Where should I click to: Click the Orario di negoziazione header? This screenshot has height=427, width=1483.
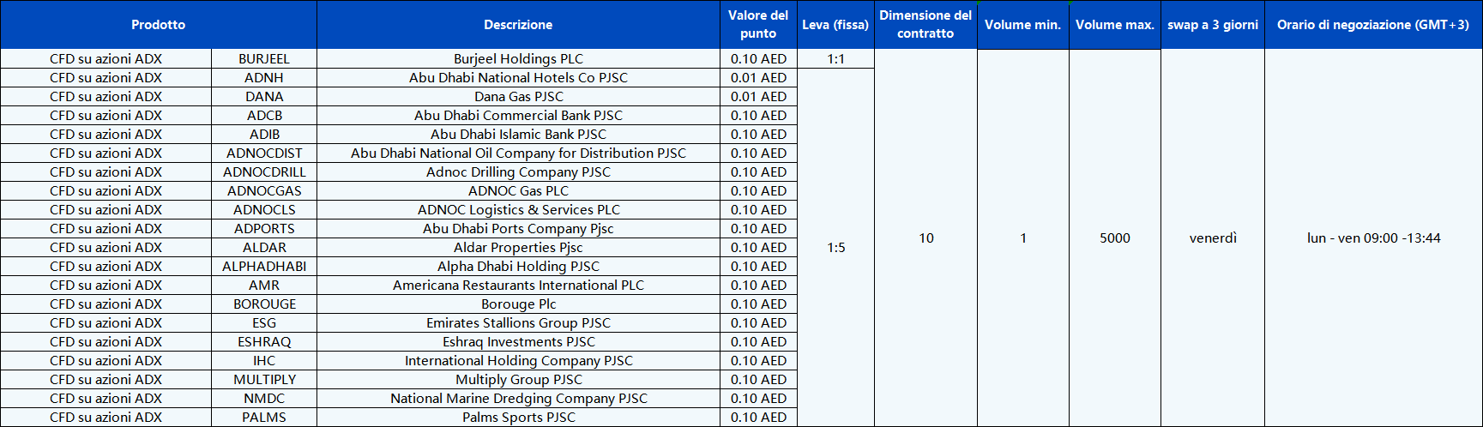coord(1373,25)
